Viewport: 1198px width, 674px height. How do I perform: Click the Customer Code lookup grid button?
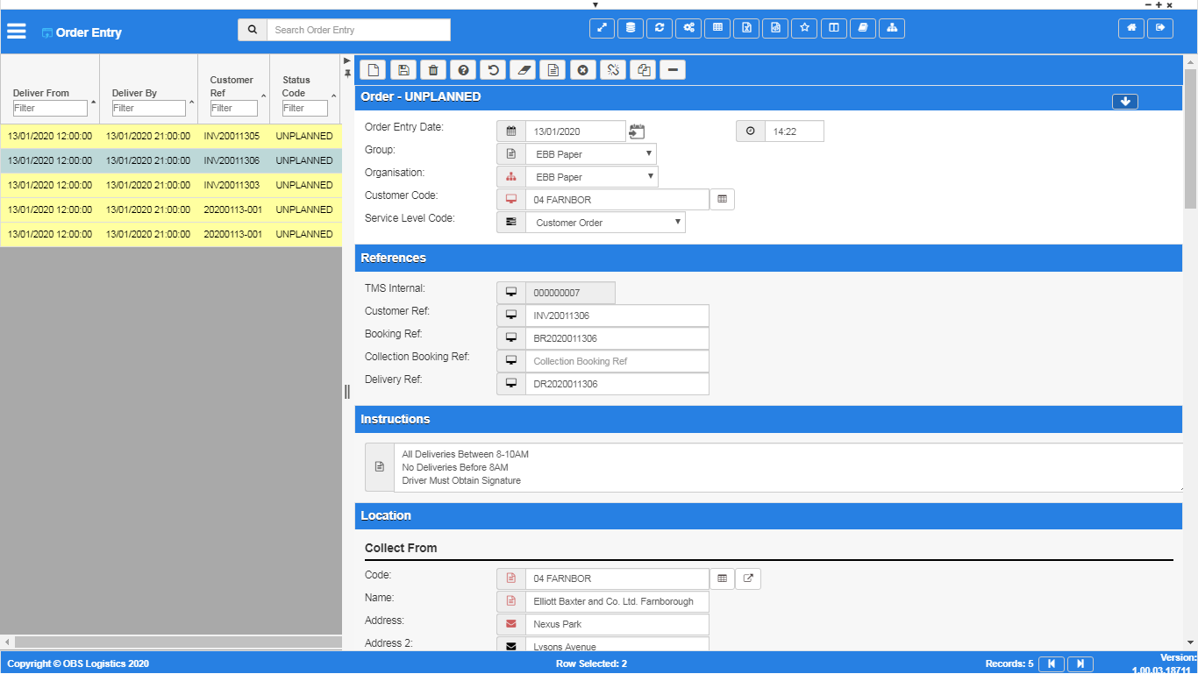coord(722,200)
